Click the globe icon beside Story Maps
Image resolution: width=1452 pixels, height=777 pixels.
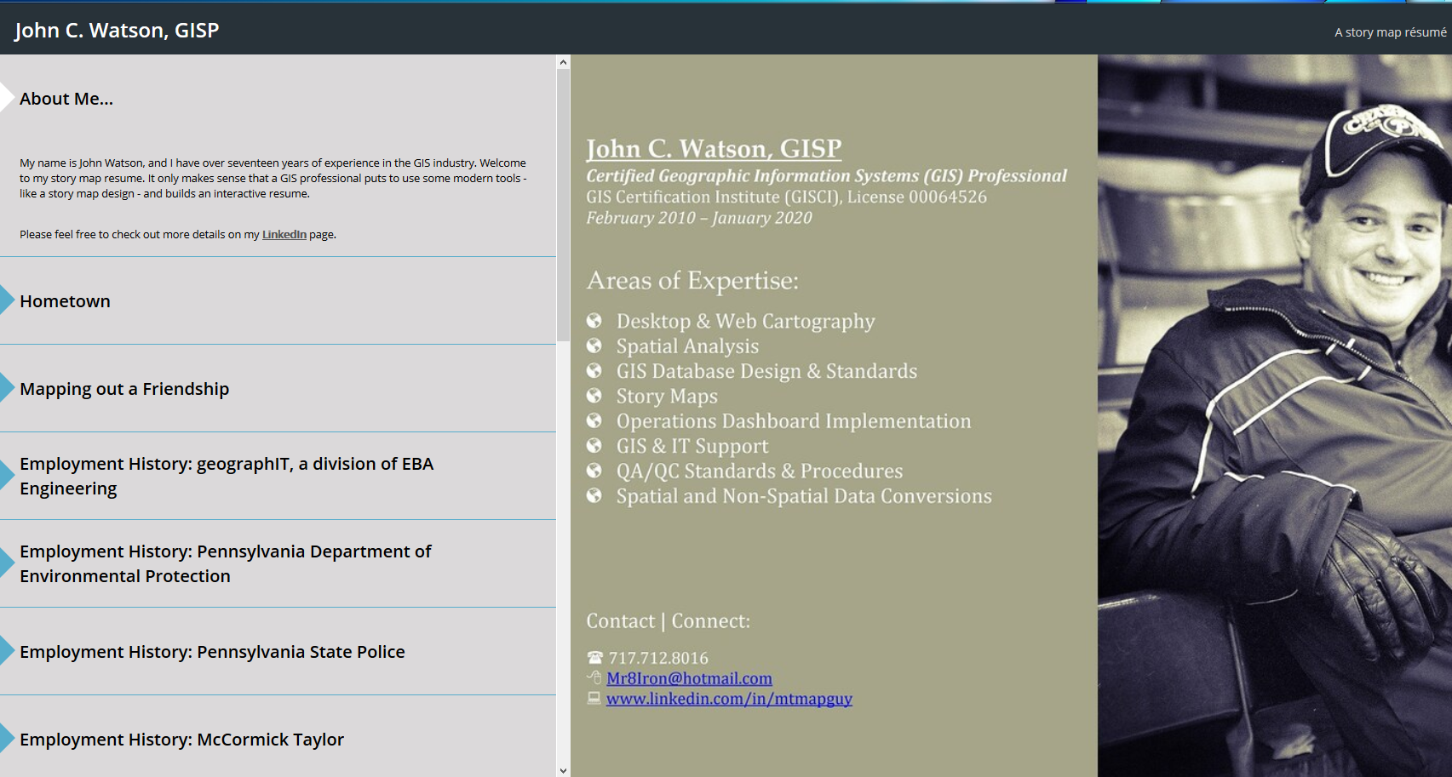594,395
